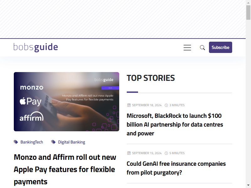Open the Monzo and Affirm article image
Image resolution: width=251 pixels, height=188 pixels.
[67, 102]
